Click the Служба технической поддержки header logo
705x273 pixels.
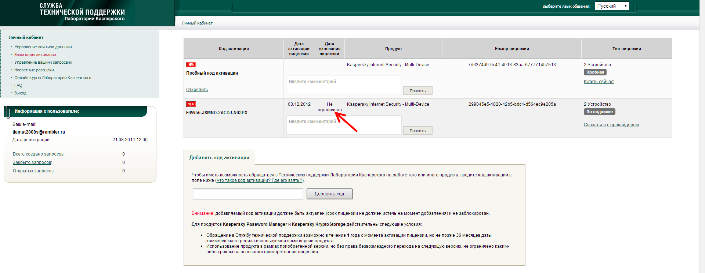click(82, 12)
